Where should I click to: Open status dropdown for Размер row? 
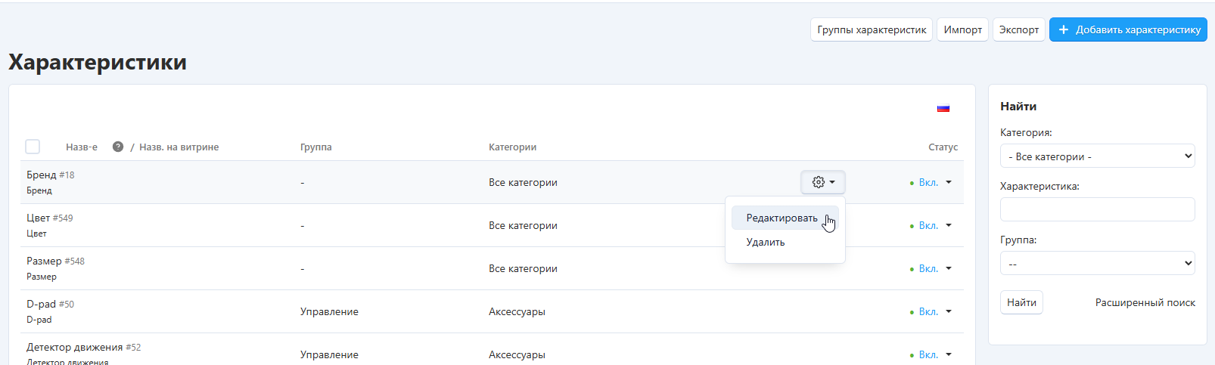tap(949, 268)
